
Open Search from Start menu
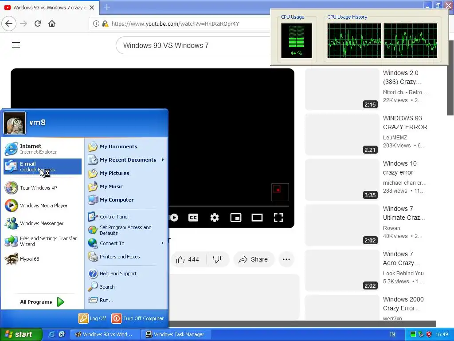(x=126, y=287)
